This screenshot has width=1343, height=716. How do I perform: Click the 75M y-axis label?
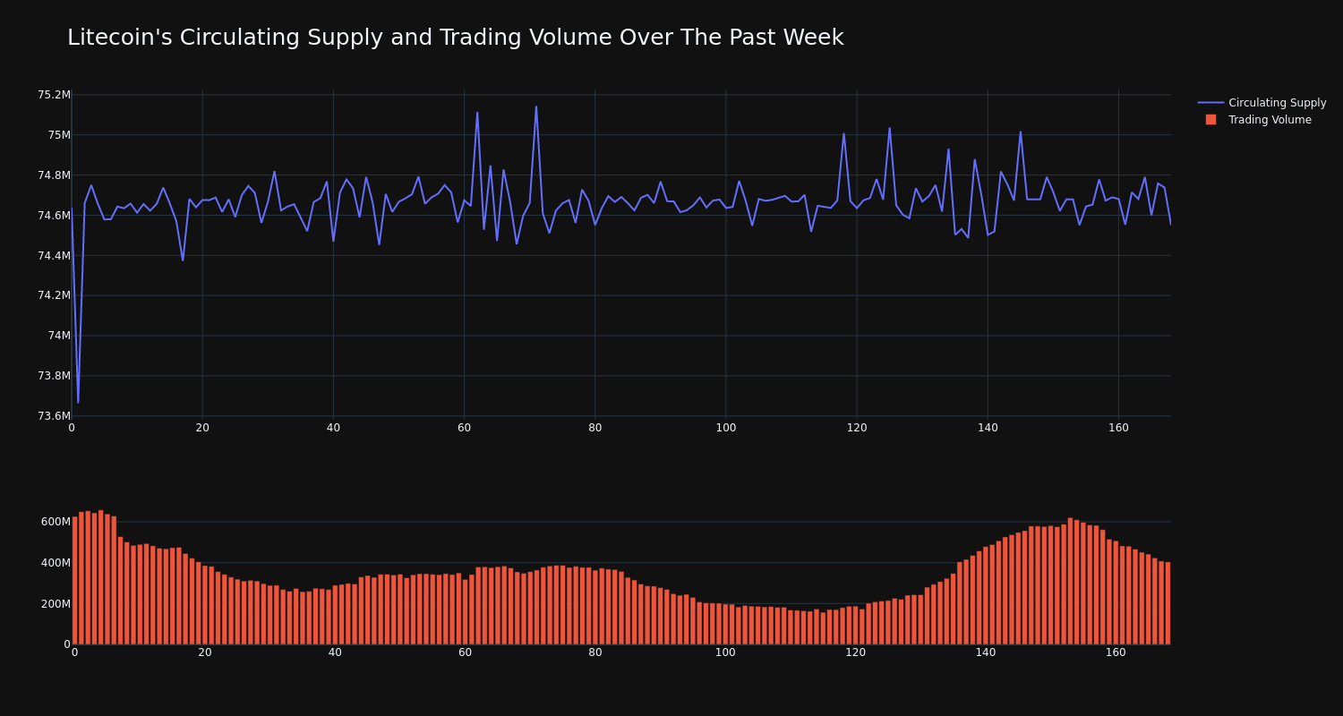tap(59, 135)
